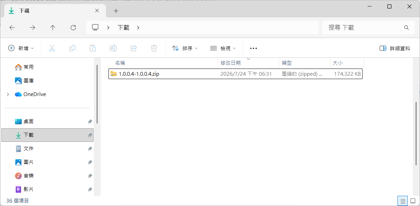This screenshot has height=206, width=420.
Task: Refresh the current folder view
Action: 73,27
